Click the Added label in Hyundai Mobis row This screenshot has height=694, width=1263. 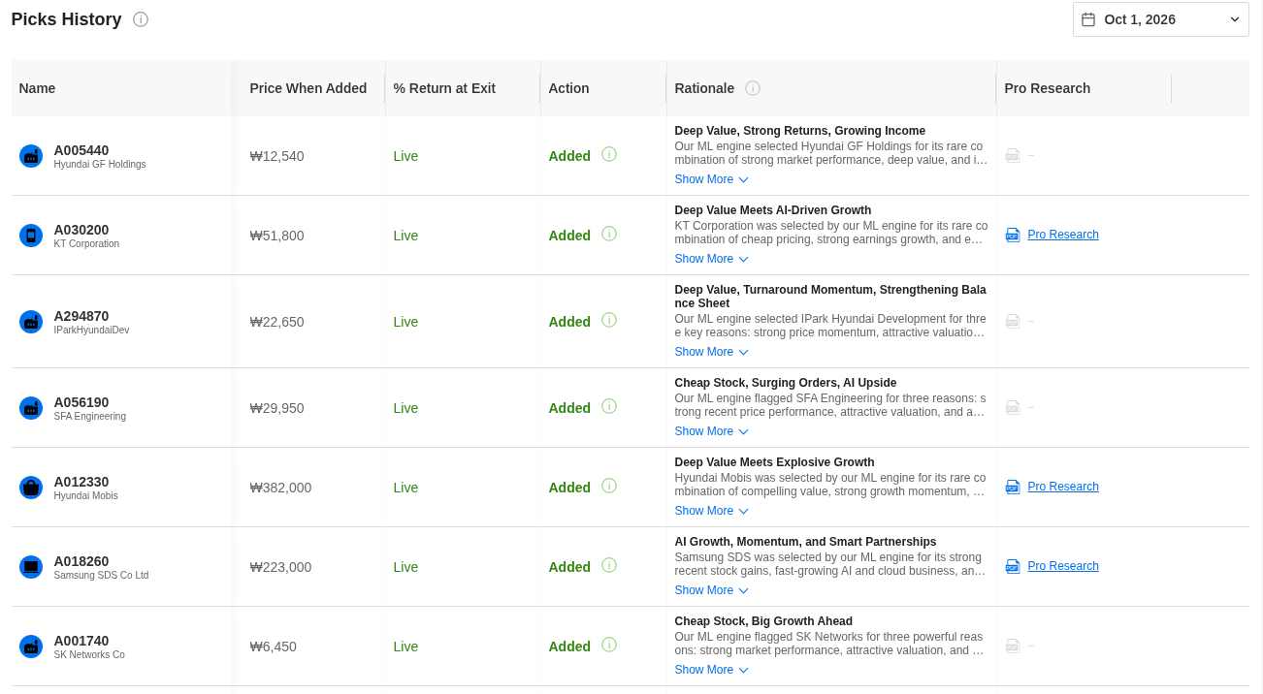click(x=569, y=488)
